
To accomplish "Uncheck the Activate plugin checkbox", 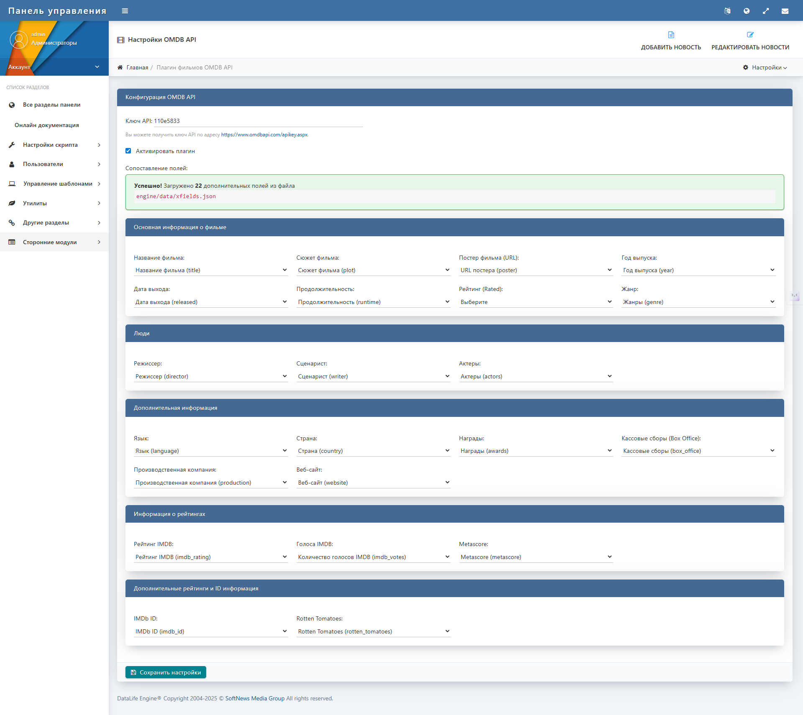I will tap(128, 151).
